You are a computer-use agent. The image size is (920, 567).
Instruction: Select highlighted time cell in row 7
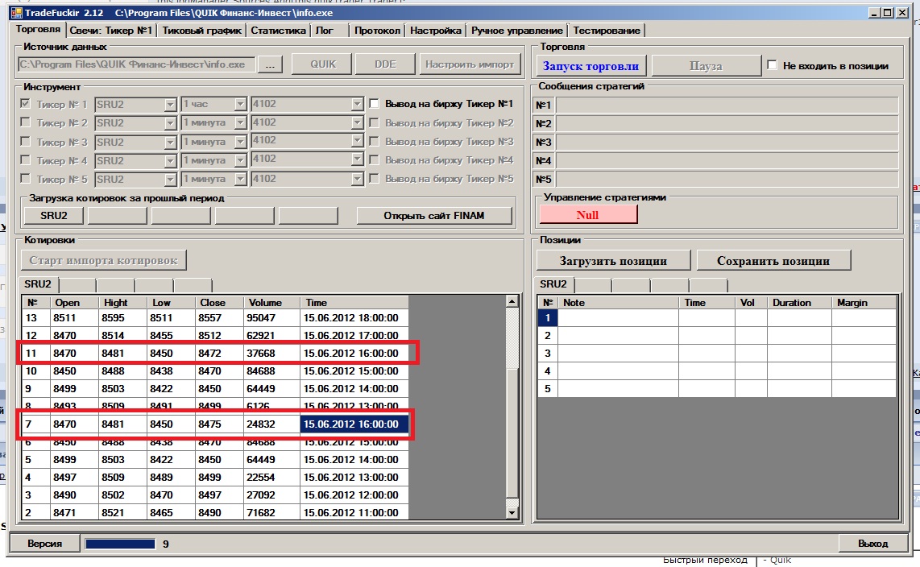354,424
